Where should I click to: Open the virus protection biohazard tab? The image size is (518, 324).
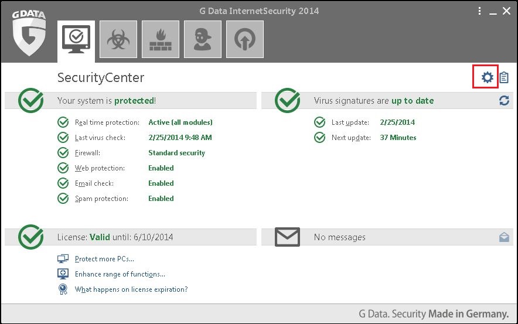pyautogui.click(x=118, y=39)
